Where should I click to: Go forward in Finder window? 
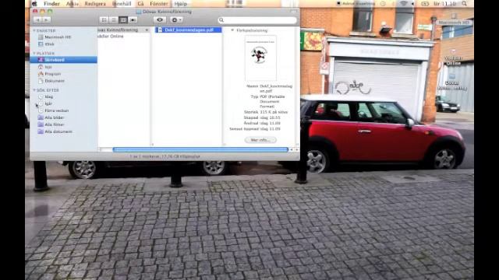click(x=46, y=19)
